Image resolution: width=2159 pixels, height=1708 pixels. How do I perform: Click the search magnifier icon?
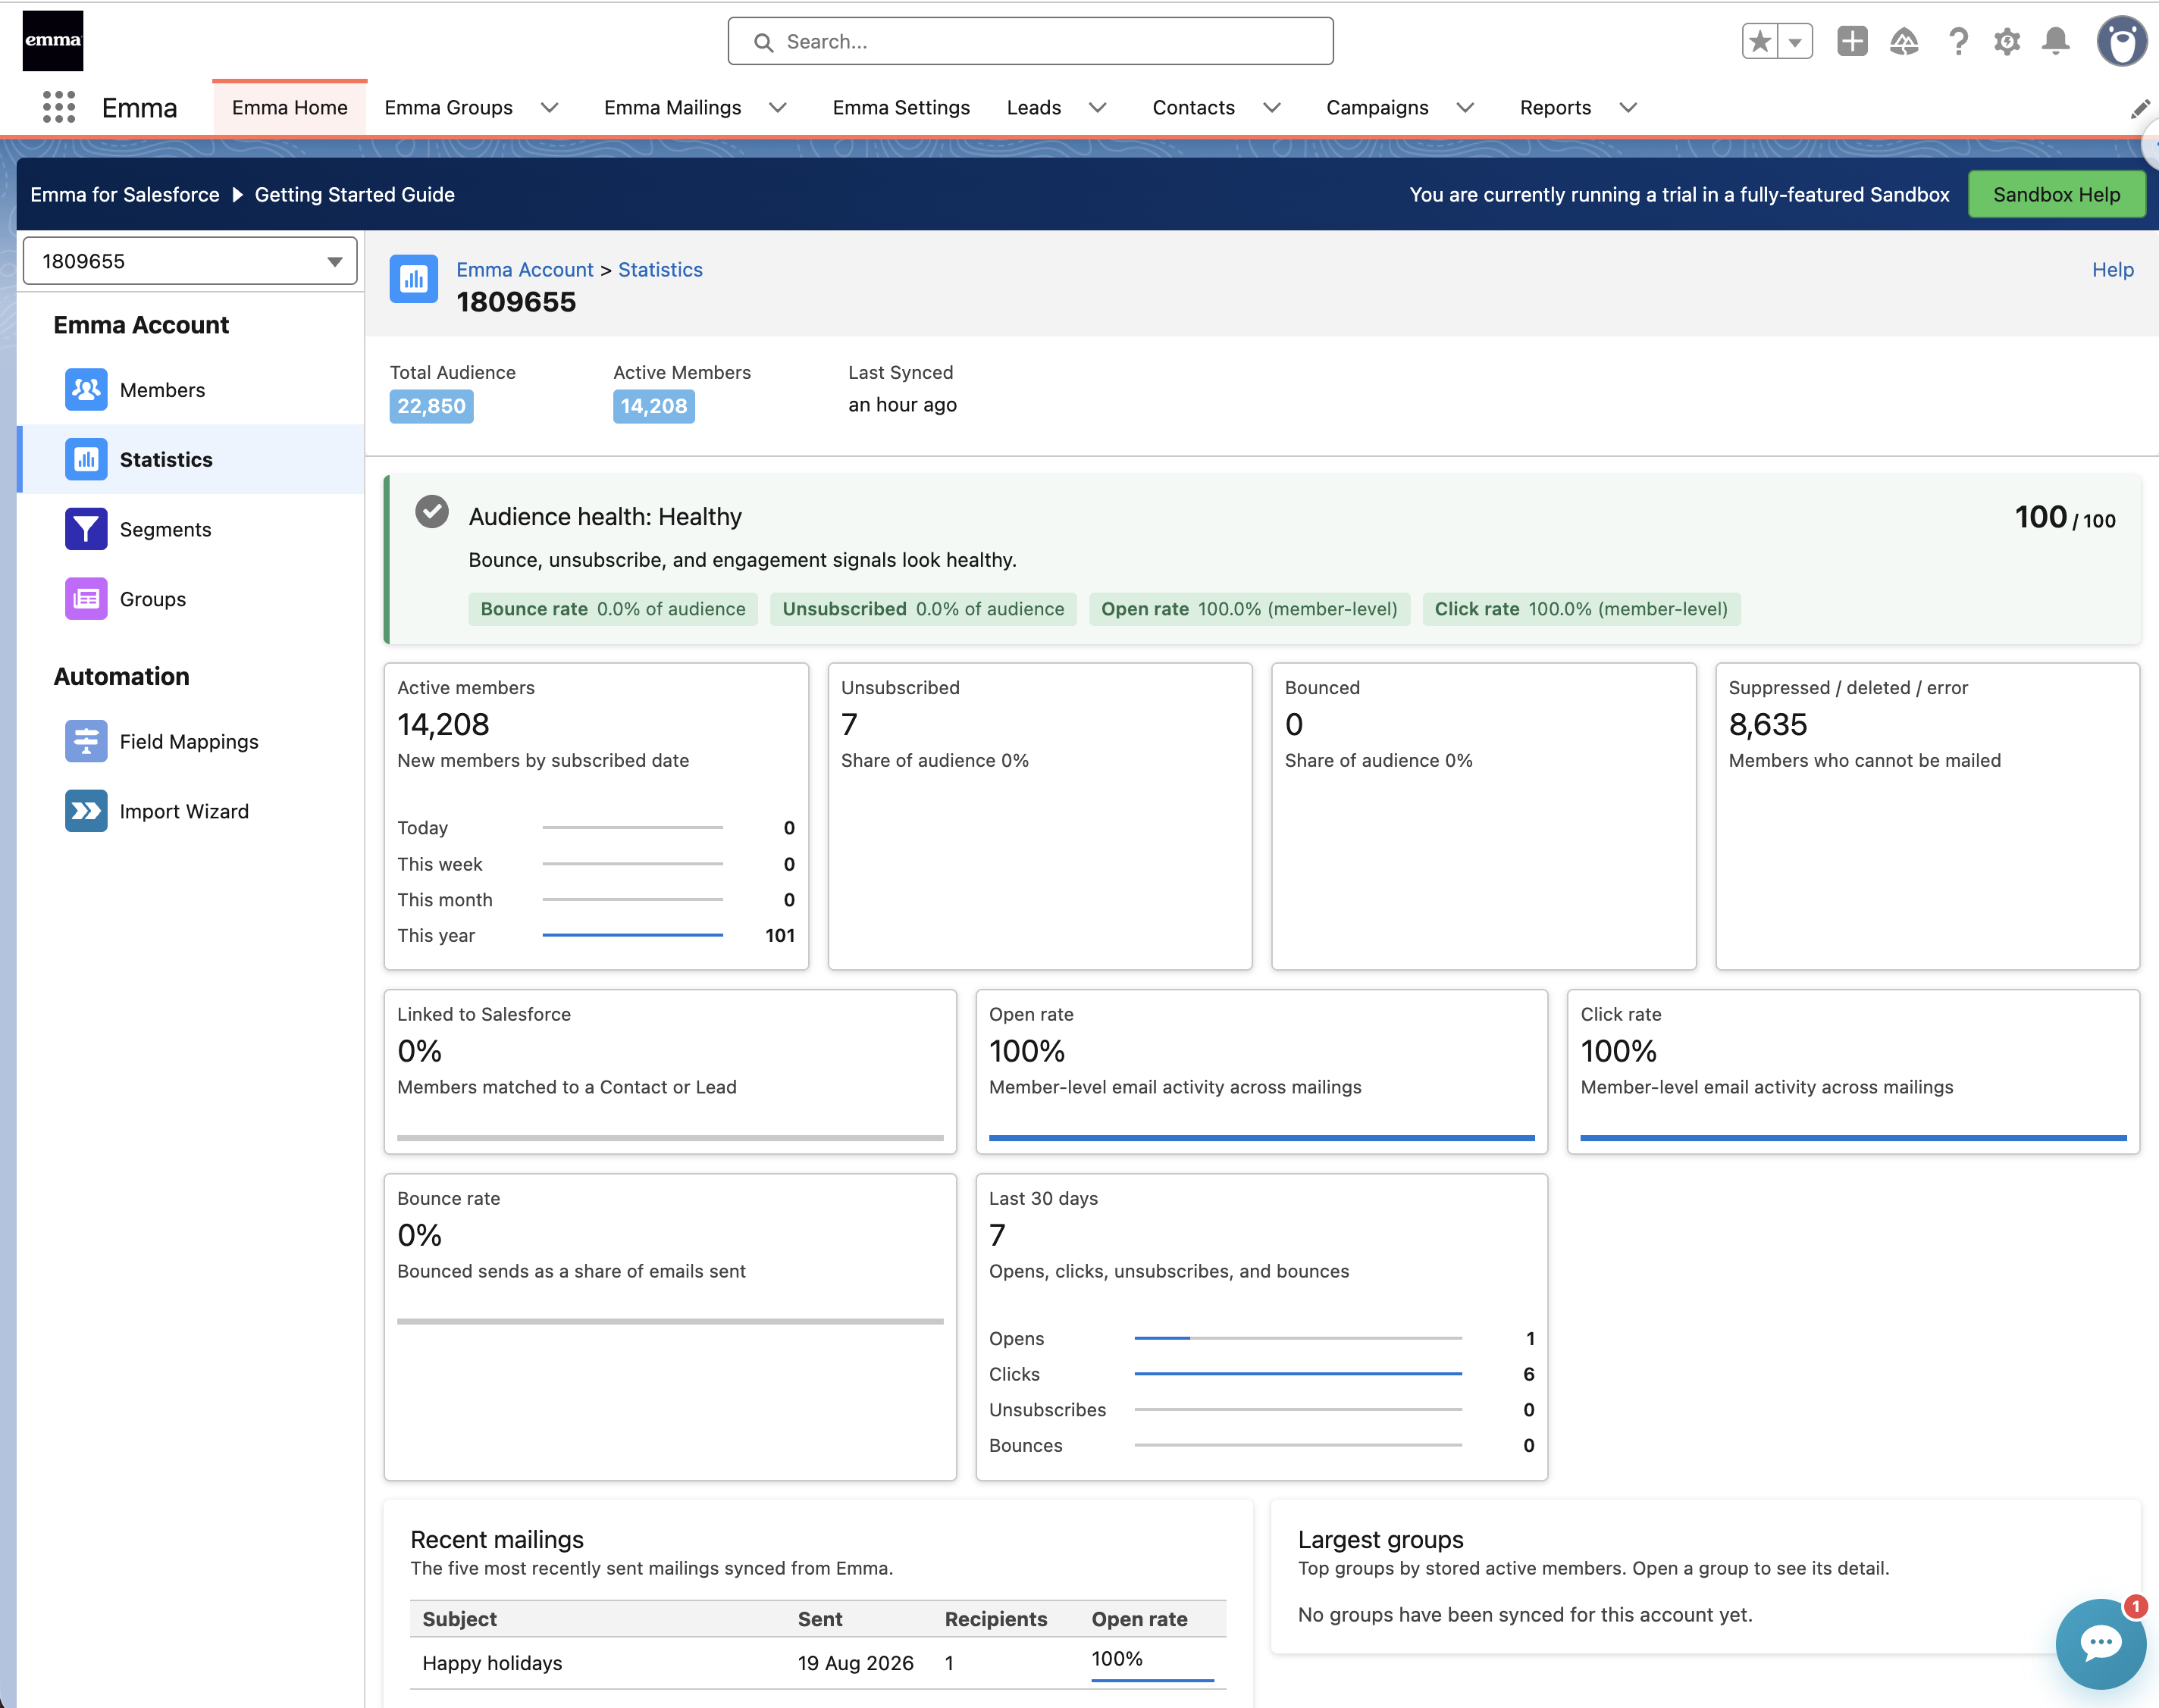pos(763,42)
